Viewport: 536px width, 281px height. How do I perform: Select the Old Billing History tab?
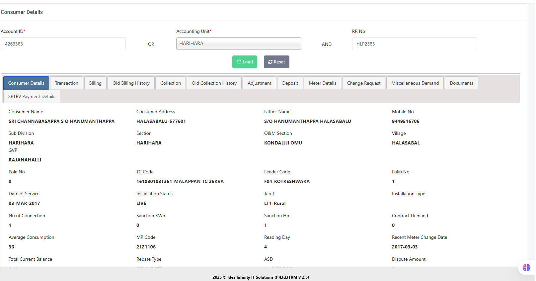pos(131,83)
